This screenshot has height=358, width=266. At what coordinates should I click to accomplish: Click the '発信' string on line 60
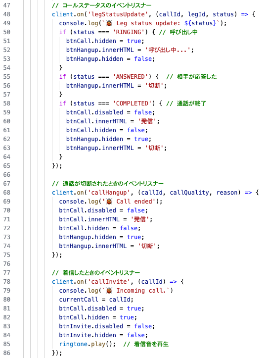146,121
